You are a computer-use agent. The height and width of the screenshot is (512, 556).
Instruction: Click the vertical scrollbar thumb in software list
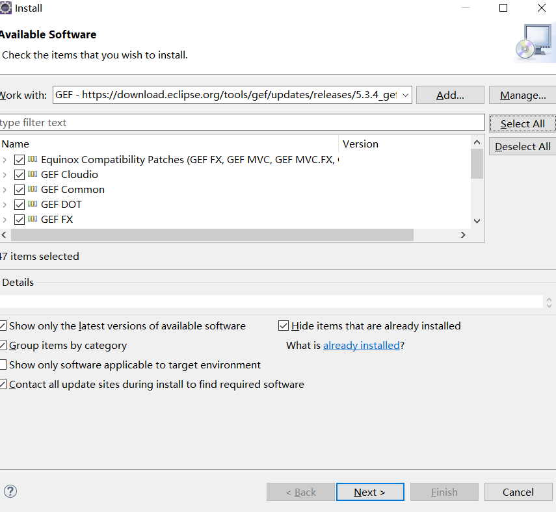click(x=477, y=164)
